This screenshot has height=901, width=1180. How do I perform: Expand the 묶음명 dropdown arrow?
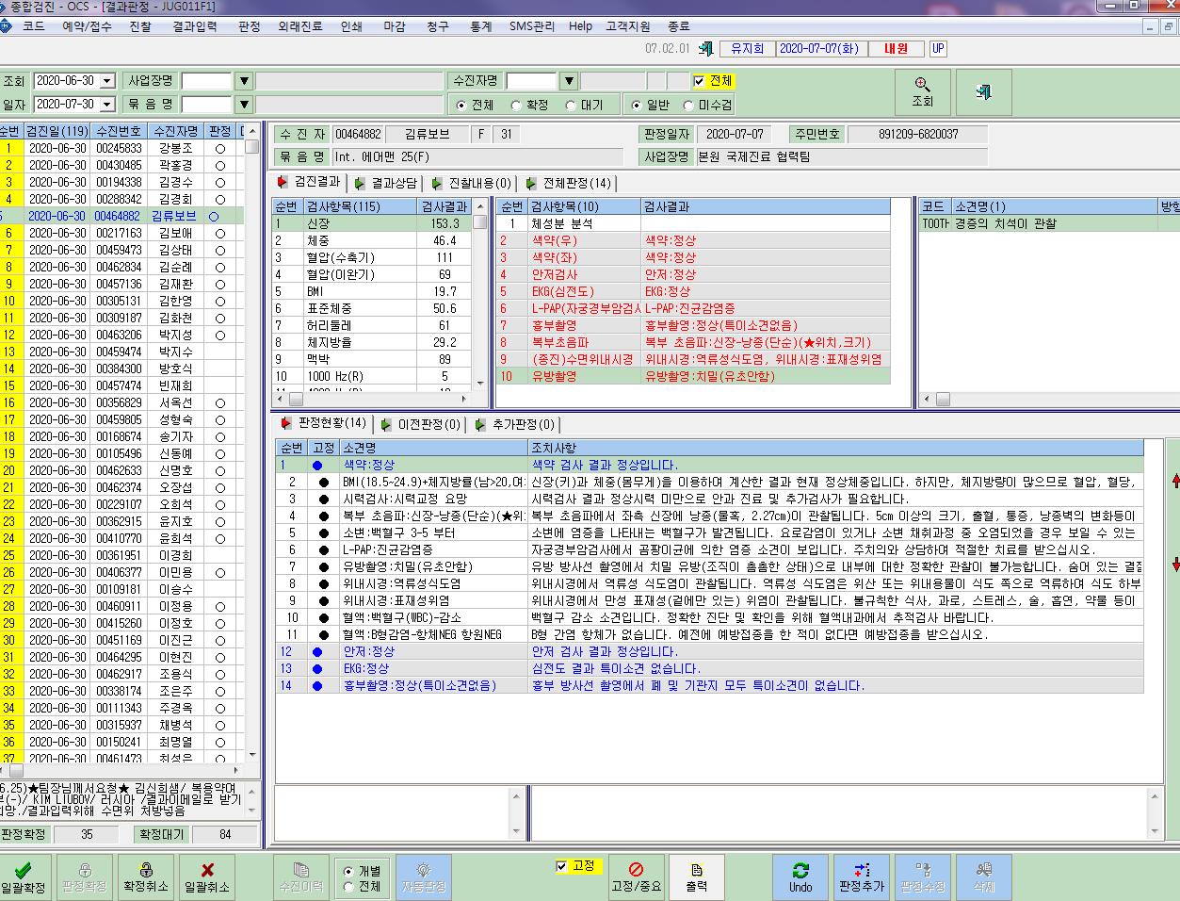[244, 105]
